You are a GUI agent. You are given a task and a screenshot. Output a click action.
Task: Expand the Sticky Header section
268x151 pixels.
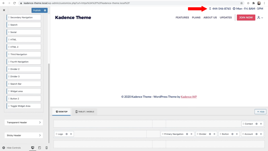pyautogui.click(x=24, y=135)
